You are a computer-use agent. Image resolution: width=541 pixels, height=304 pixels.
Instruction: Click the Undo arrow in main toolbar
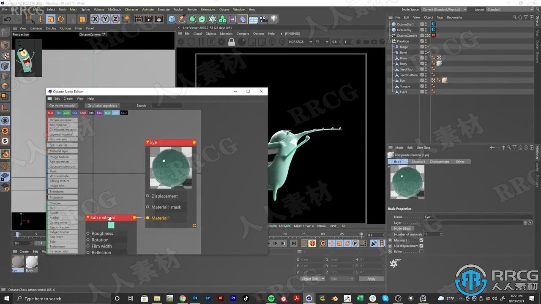coord(8,19)
